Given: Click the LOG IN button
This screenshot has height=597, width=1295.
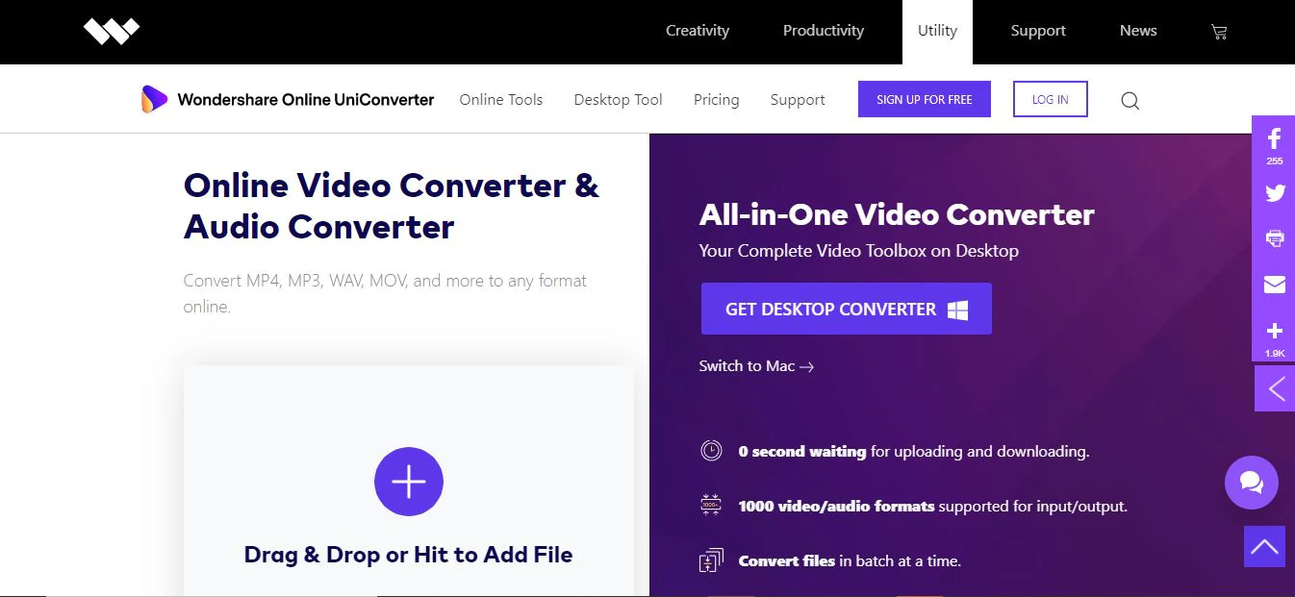Looking at the screenshot, I should (1051, 99).
